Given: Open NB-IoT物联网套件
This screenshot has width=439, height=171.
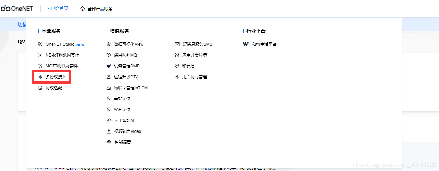Looking at the screenshot, I should (62, 55).
